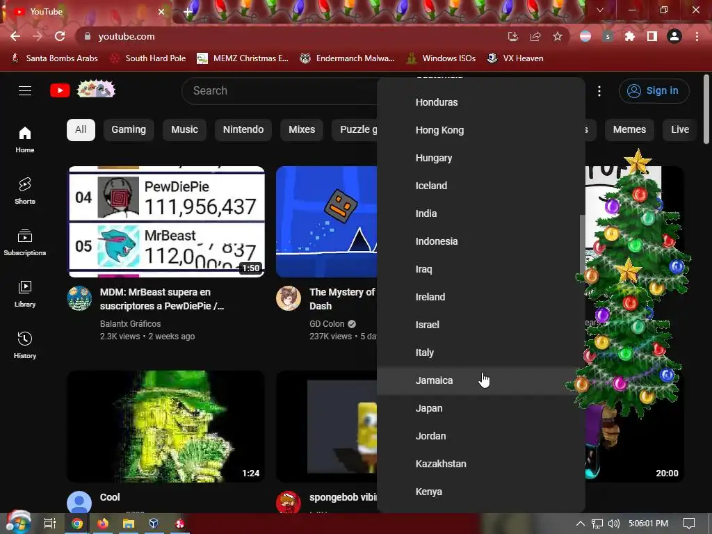Toggle the Chrome side panel icon
The width and height of the screenshot is (712, 534).
coord(652,36)
